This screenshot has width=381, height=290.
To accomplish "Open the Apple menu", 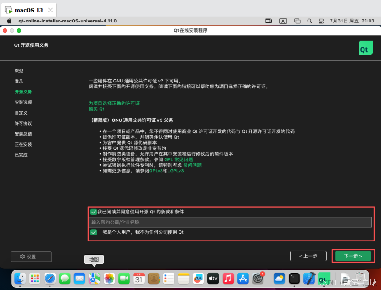I will 9,21.
